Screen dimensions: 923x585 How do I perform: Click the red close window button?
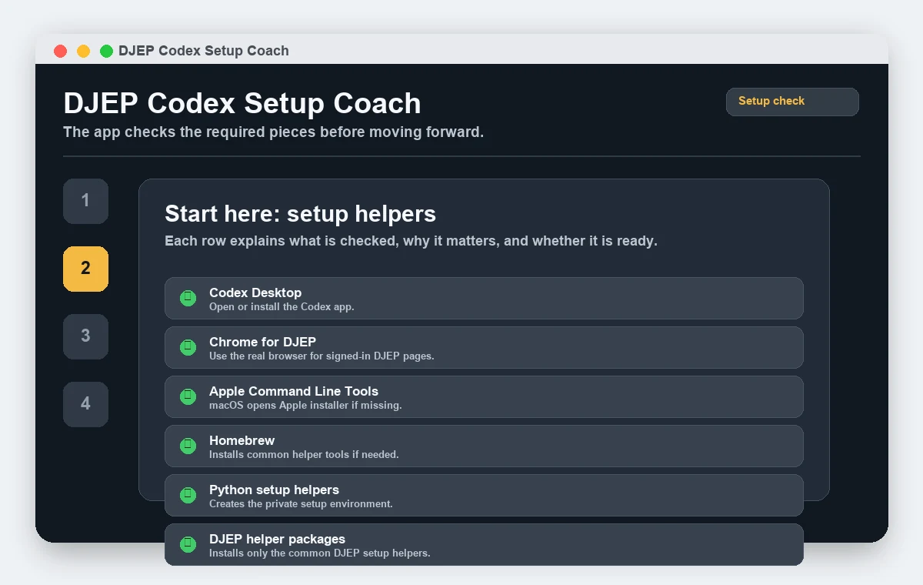click(x=60, y=51)
